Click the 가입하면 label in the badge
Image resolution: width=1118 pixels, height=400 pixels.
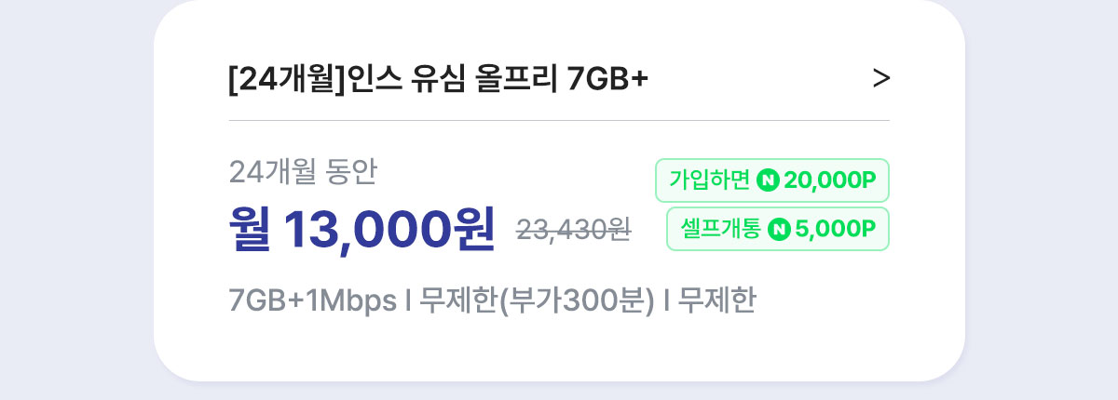pos(709,180)
